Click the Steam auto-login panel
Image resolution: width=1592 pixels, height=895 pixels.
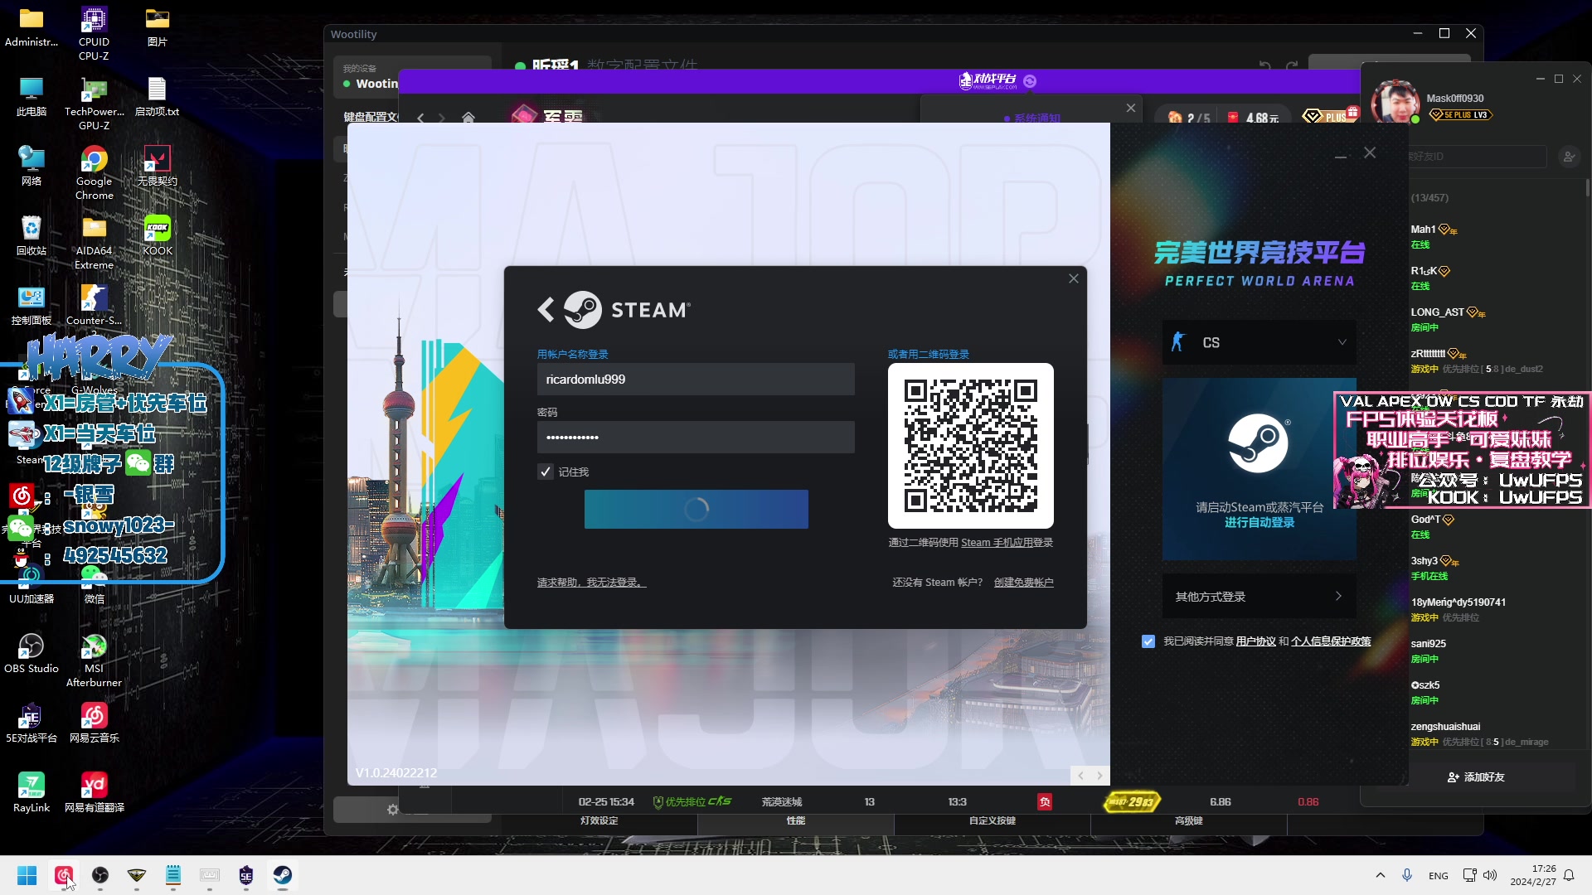pos(1260,469)
